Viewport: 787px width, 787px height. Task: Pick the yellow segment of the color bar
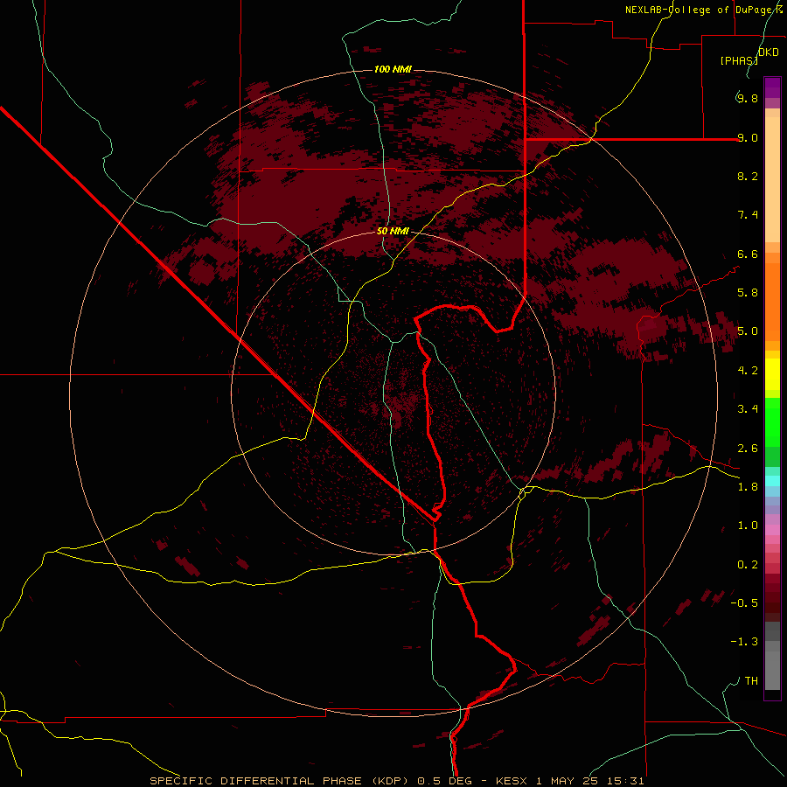point(772,374)
